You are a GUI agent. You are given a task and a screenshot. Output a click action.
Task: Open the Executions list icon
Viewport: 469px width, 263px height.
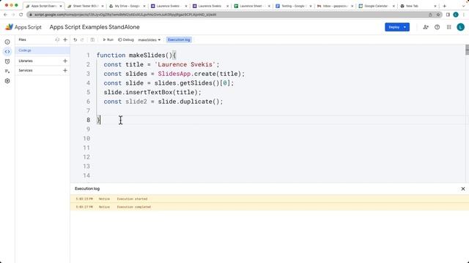pyautogui.click(x=7, y=71)
